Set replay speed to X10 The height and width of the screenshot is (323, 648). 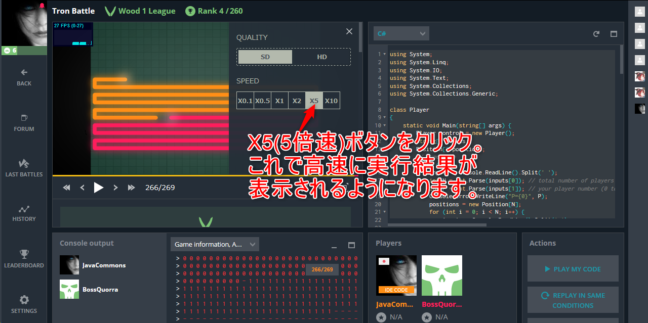331,101
